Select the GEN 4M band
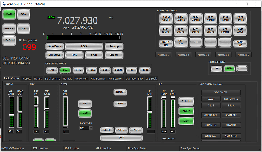This screenshot has width=262, height=152. point(181,42)
